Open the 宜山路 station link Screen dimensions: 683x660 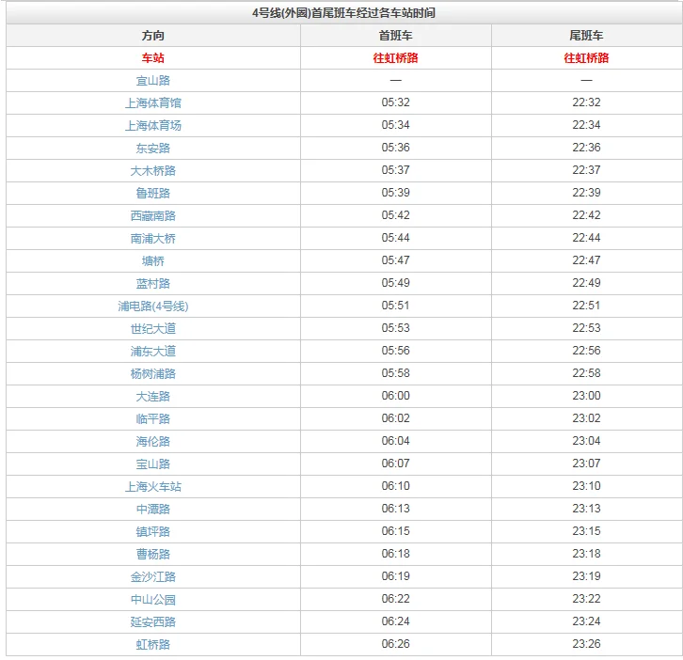click(152, 81)
